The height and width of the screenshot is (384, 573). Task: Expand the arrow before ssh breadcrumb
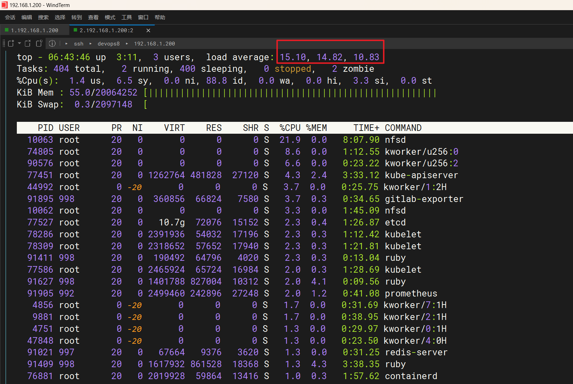(x=67, y=44)
